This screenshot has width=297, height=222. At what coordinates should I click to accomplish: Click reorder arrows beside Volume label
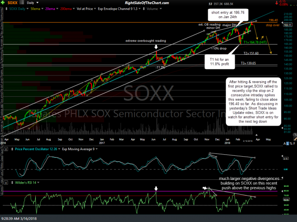click(143, 9)
